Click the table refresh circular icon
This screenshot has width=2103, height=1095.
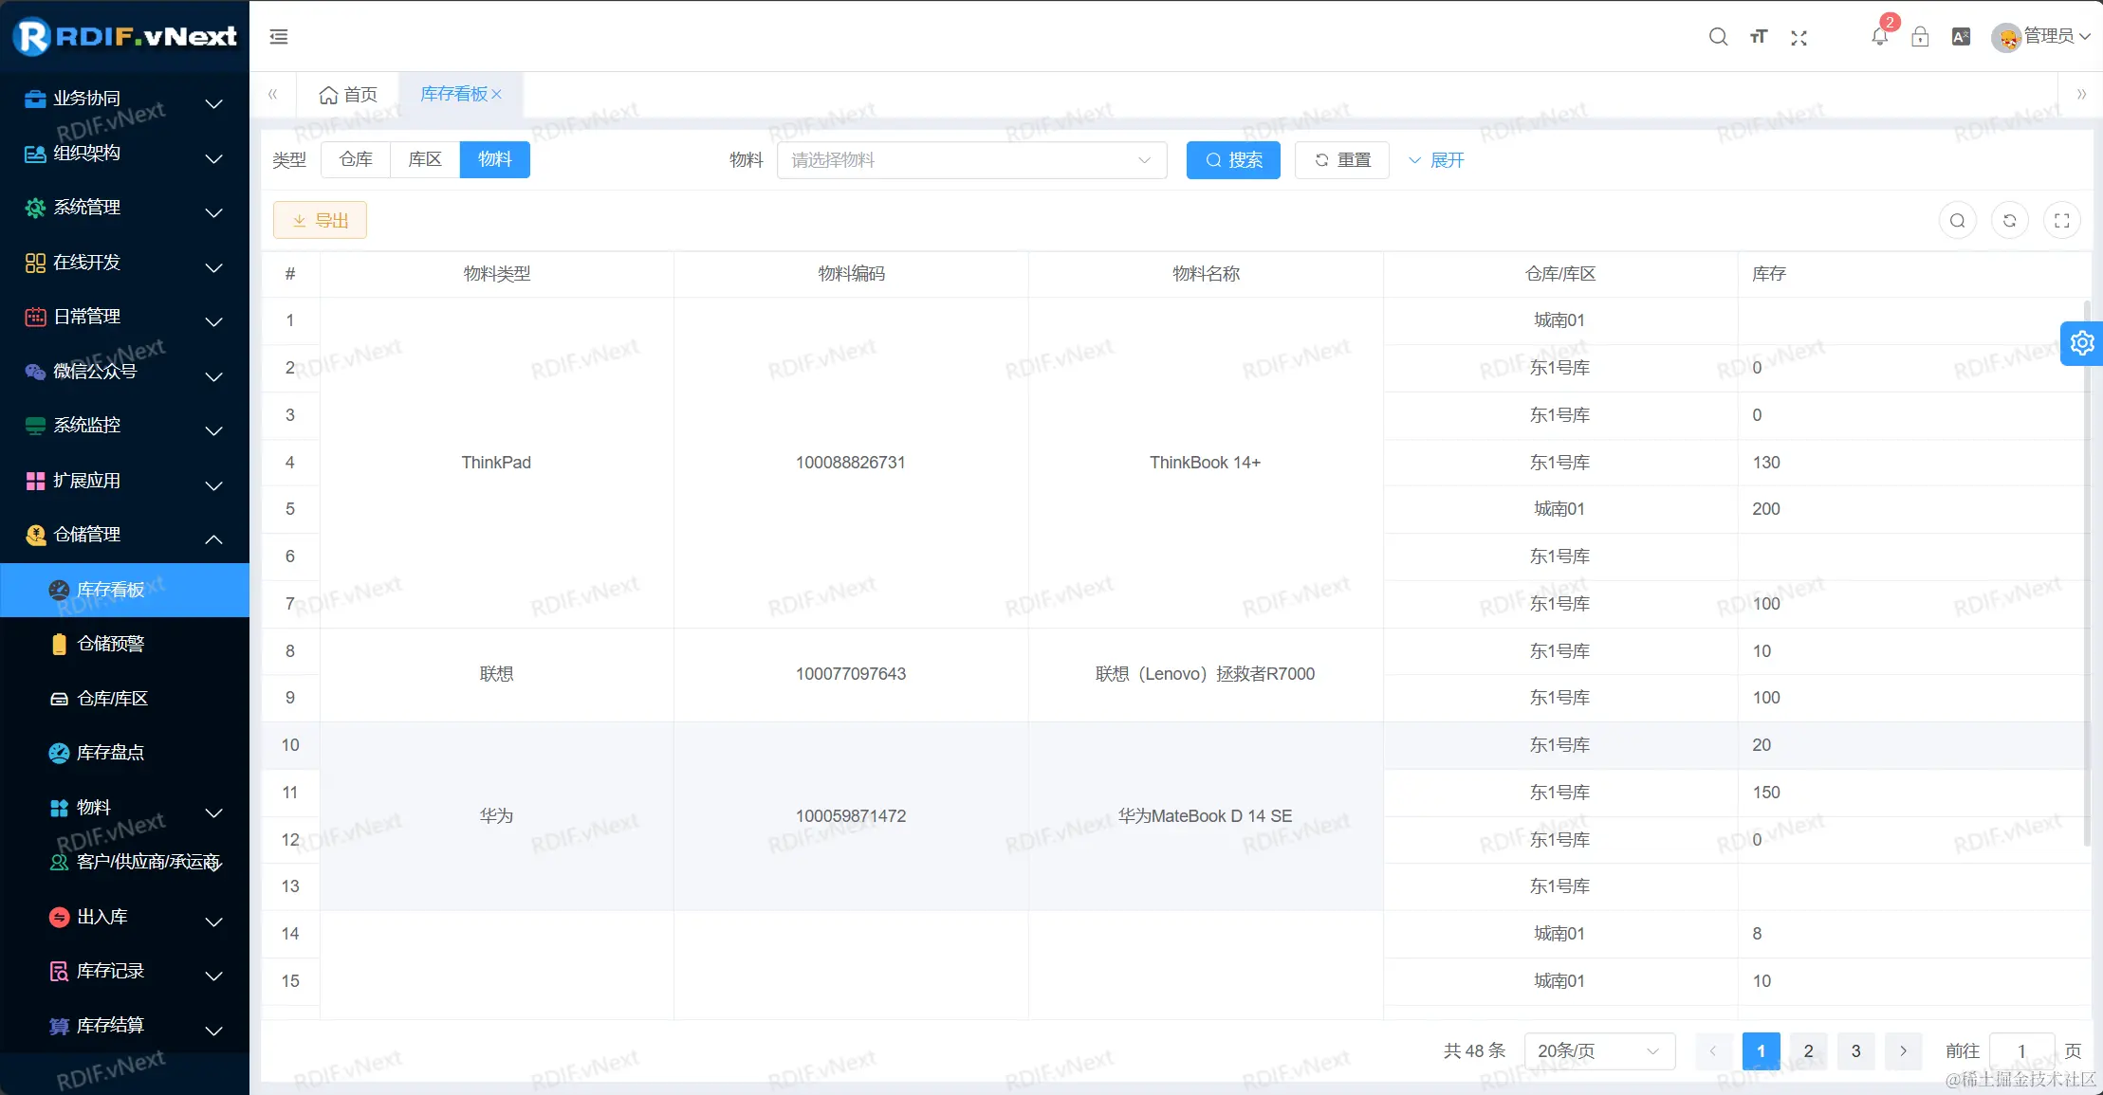2009,221
